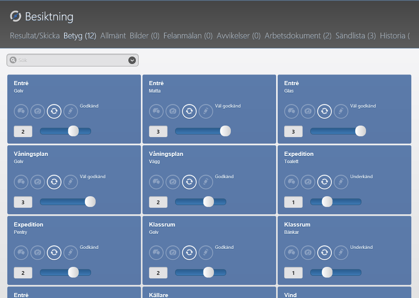
Task: Click refresh icon on Entré Golv card
Action: coord(54,111)
